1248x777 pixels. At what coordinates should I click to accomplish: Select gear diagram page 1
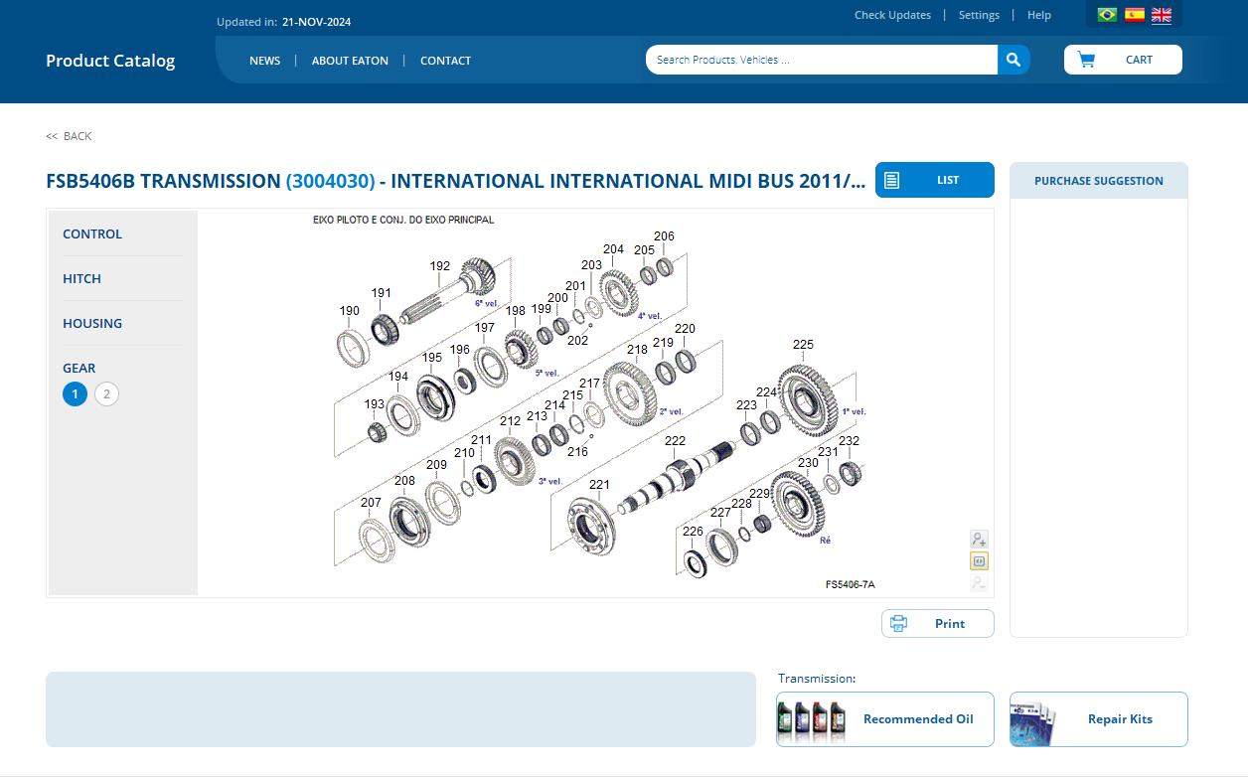(75, 393)
